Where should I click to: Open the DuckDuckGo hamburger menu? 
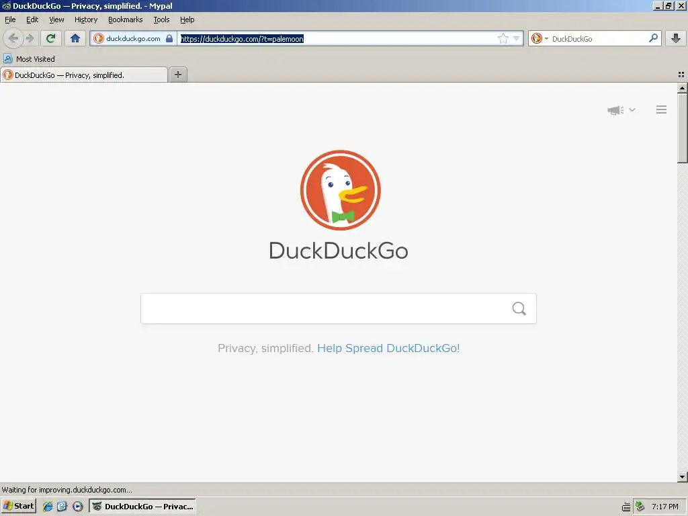[x=661, y=110]
